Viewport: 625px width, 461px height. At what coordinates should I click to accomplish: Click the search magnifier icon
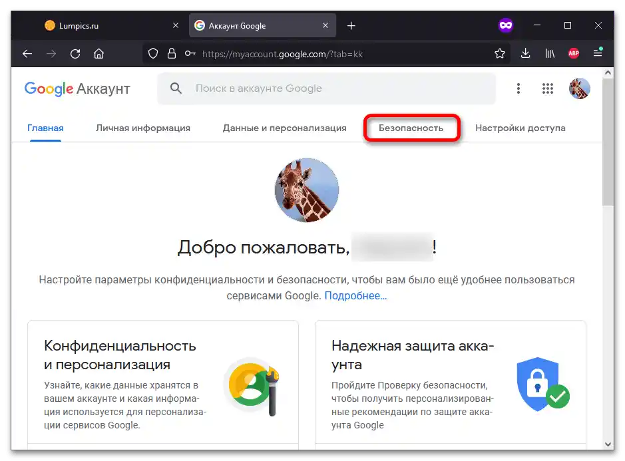176,88
